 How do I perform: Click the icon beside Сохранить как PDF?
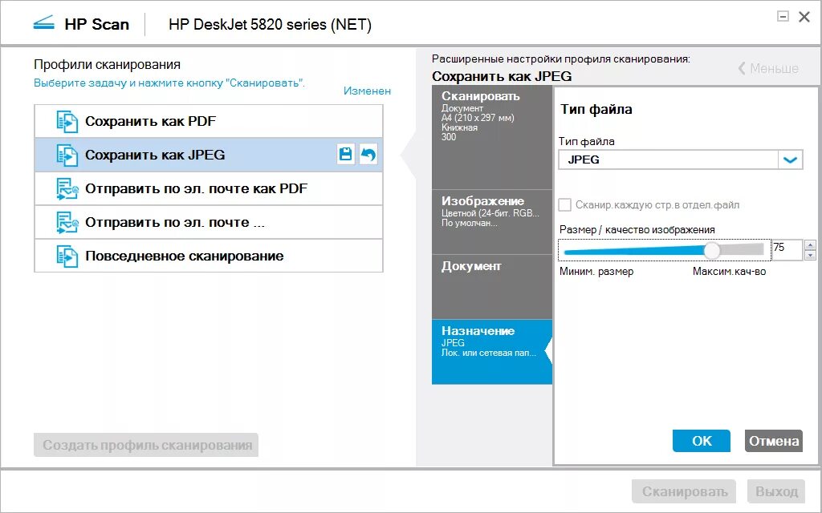pyautogui.click(x=67, y=122)
